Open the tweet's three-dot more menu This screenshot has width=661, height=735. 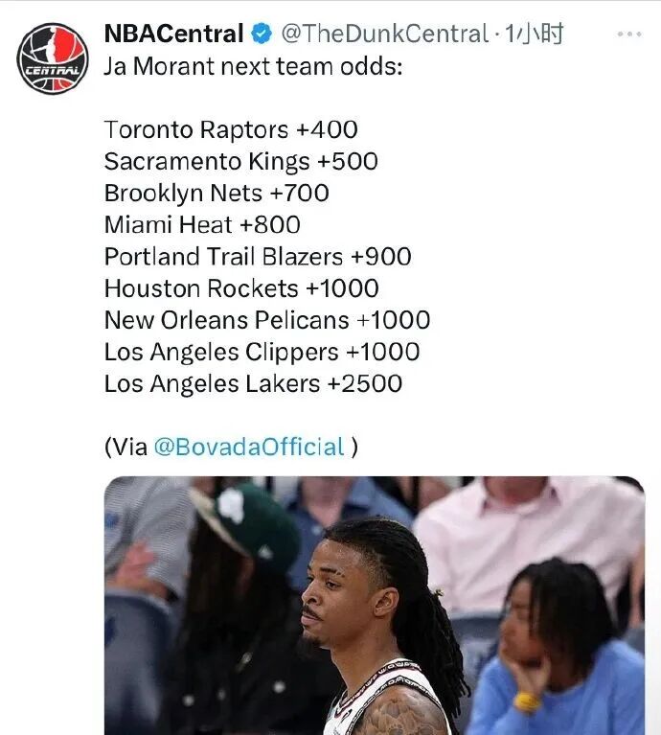tap(628, 34)
